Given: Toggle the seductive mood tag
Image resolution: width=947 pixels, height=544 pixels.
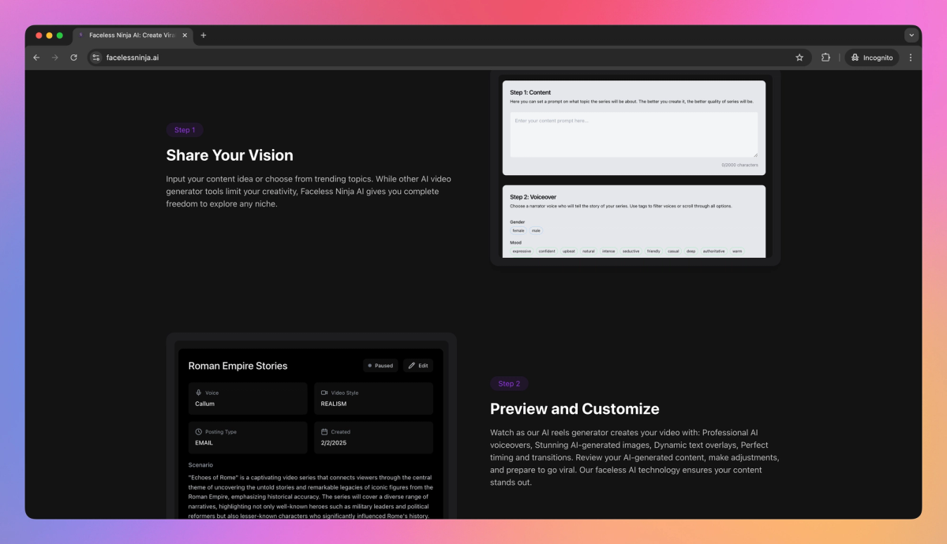Looking at the screenshot, I should [631, 252].
